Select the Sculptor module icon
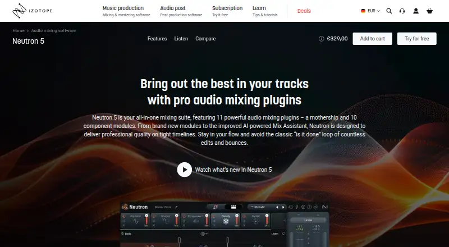The height and width of the screenshot is (247, 449). pyautogui.click(x=166, y=221)
